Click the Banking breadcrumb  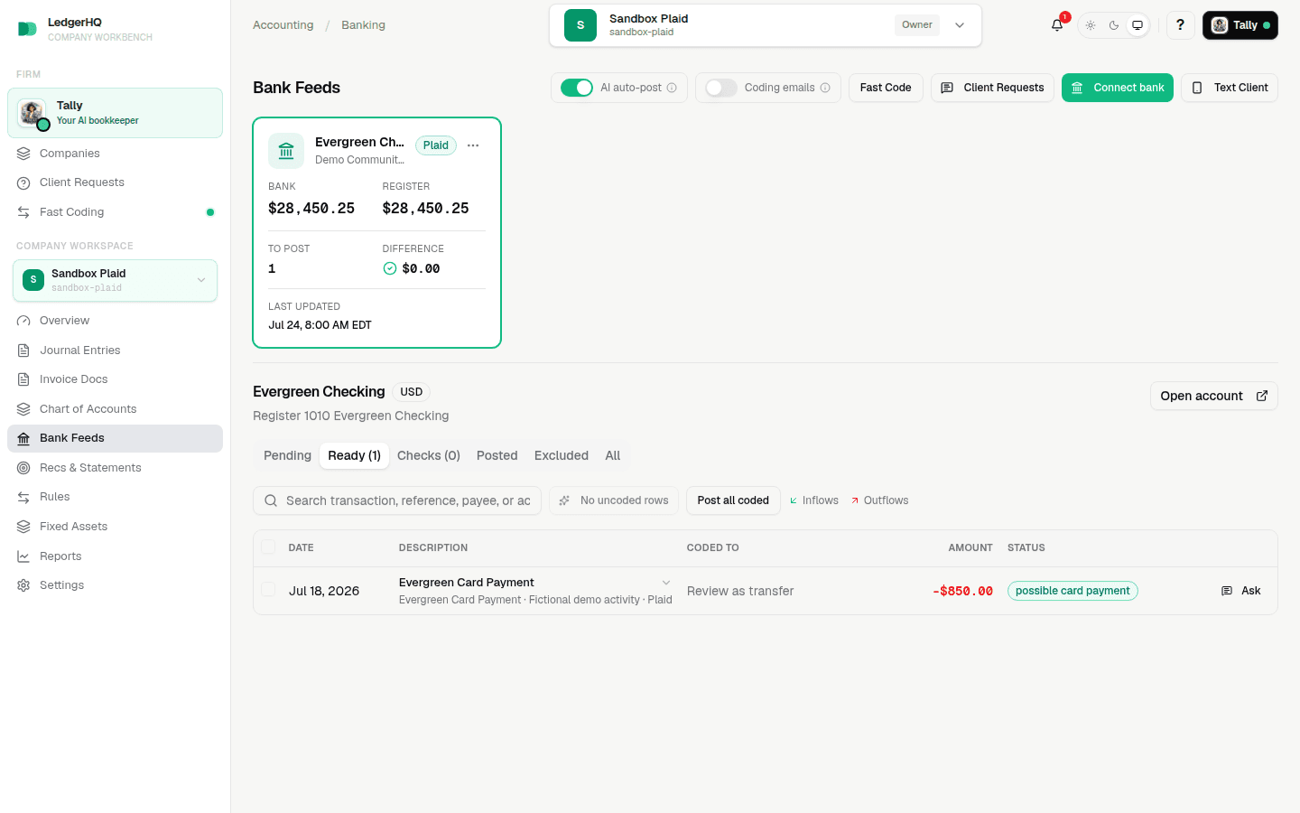[363, 25]
